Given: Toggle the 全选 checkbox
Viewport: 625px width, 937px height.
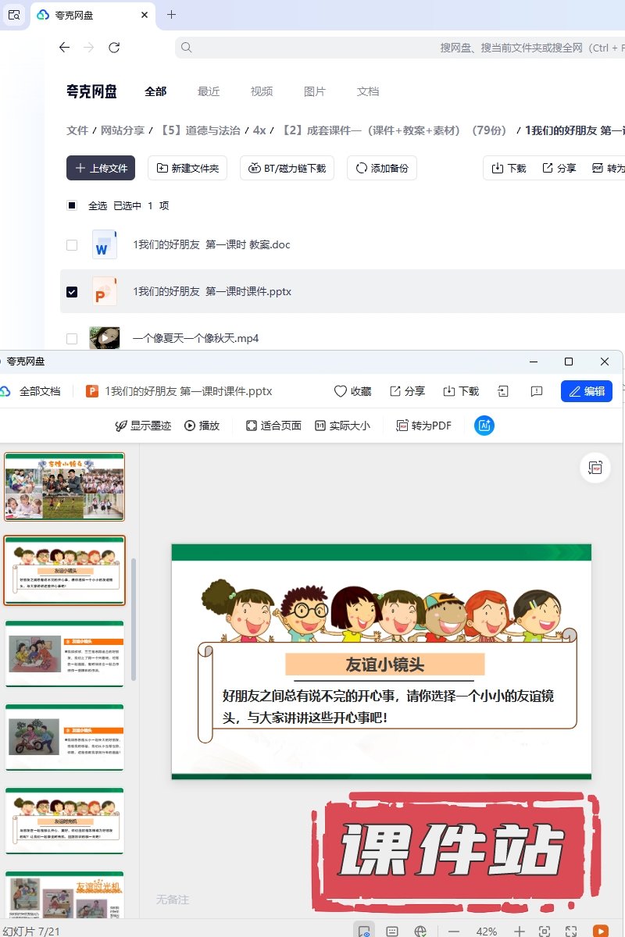Looking at the screenshot, I should [72, 205].
